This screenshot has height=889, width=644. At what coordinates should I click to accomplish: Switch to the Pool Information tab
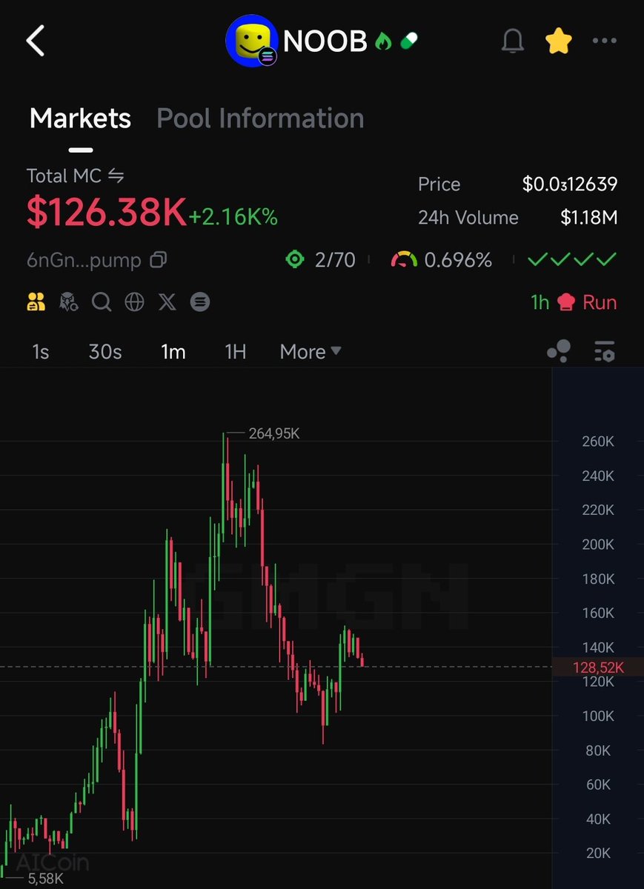(x=259, y=119)
